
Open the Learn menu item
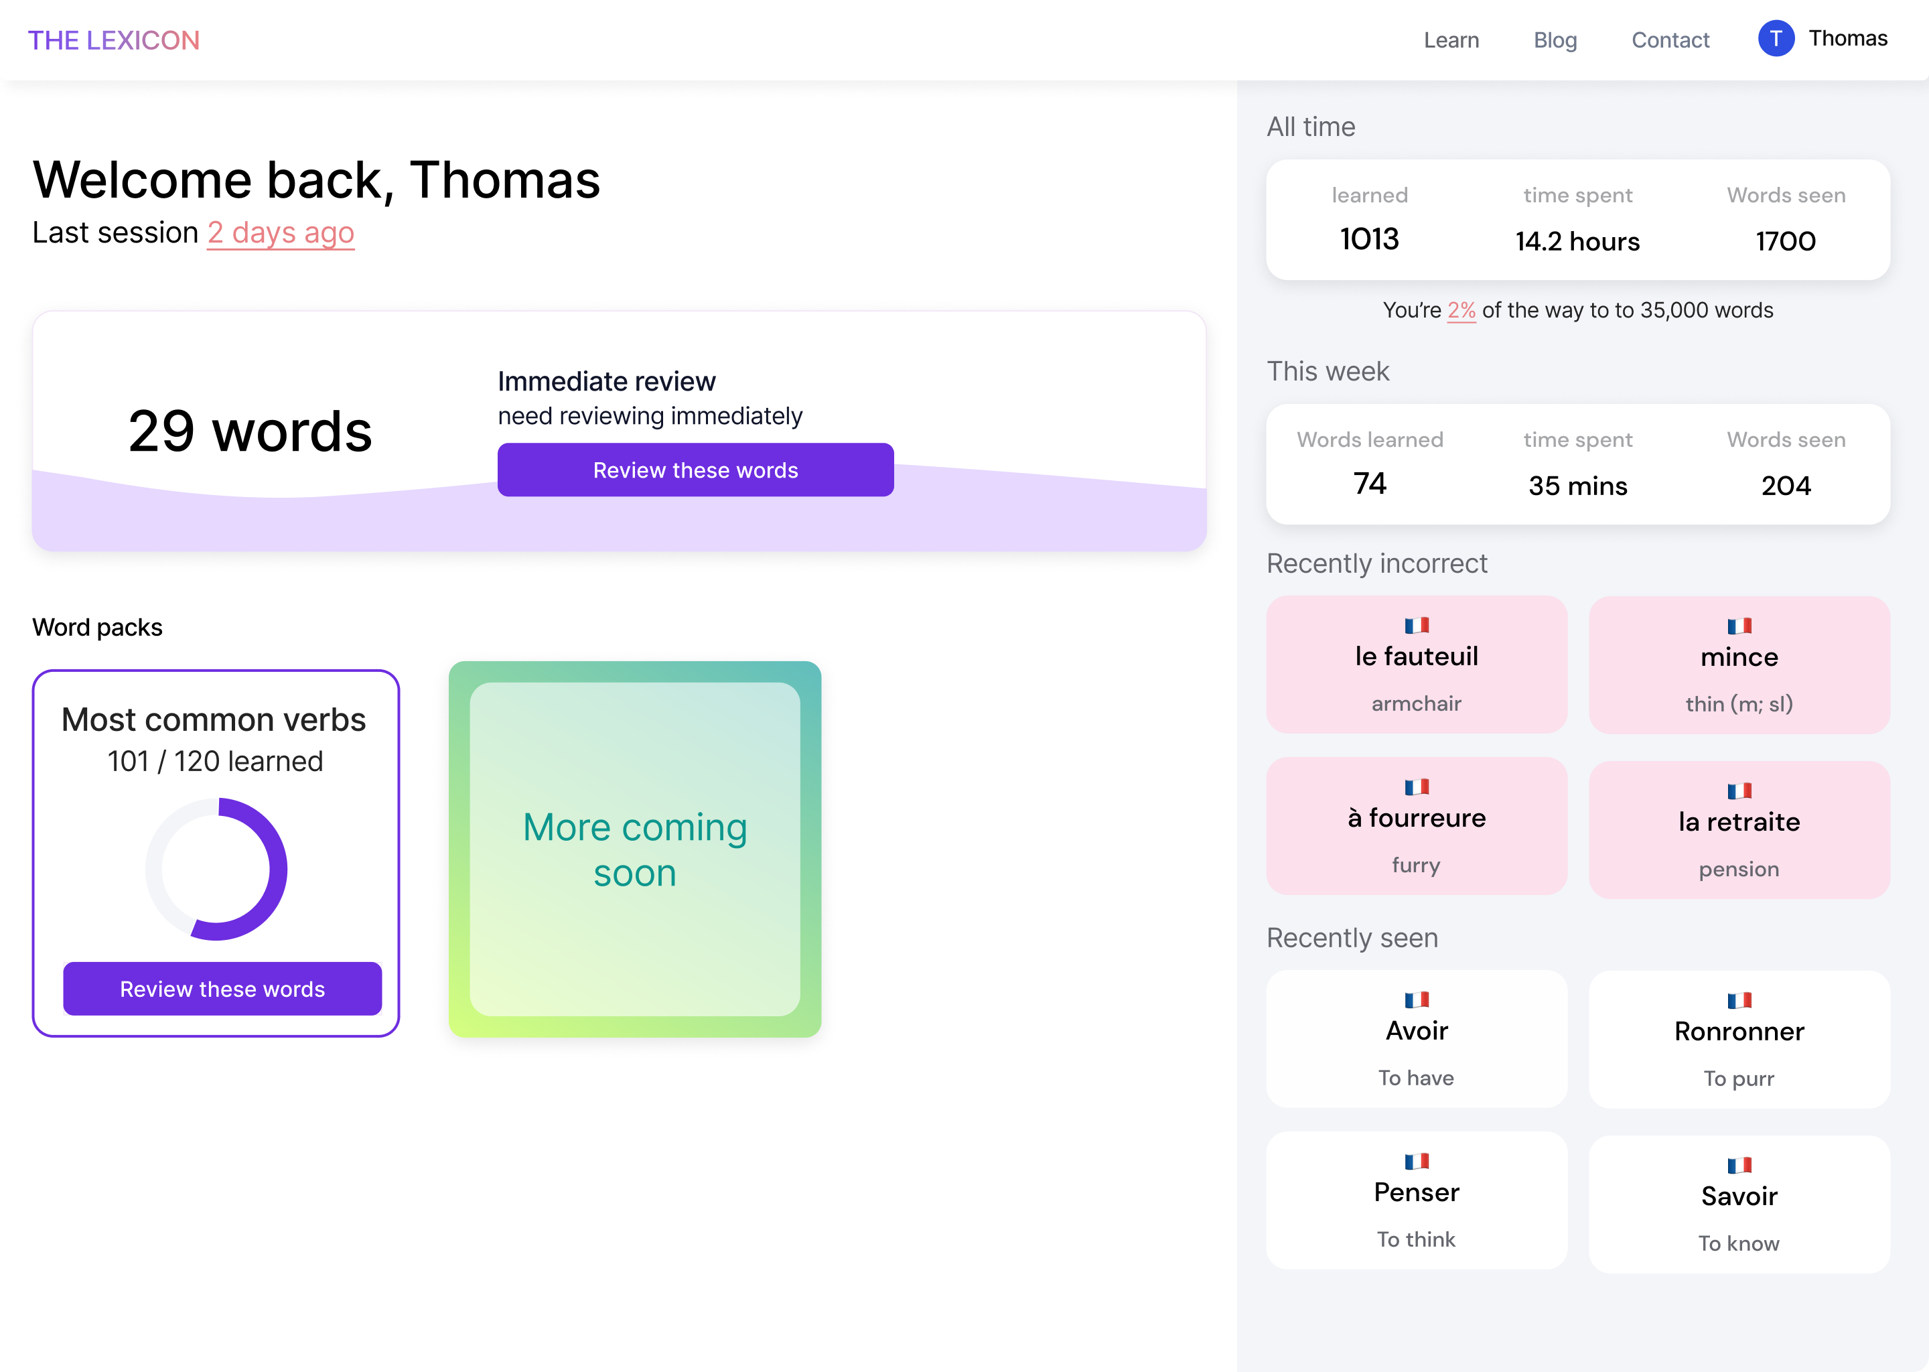(1452, 40)
